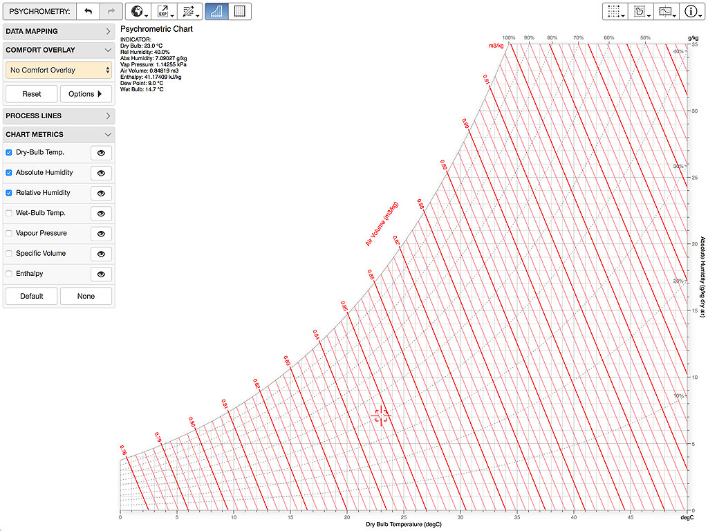Select the psychrometric chart view icon
Viewport: 708px width, 531px height.
point(216,11)
